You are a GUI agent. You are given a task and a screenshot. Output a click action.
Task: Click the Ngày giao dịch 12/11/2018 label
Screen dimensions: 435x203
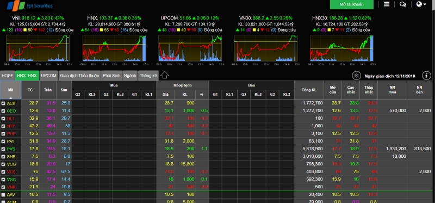click(x=390, y=76)
